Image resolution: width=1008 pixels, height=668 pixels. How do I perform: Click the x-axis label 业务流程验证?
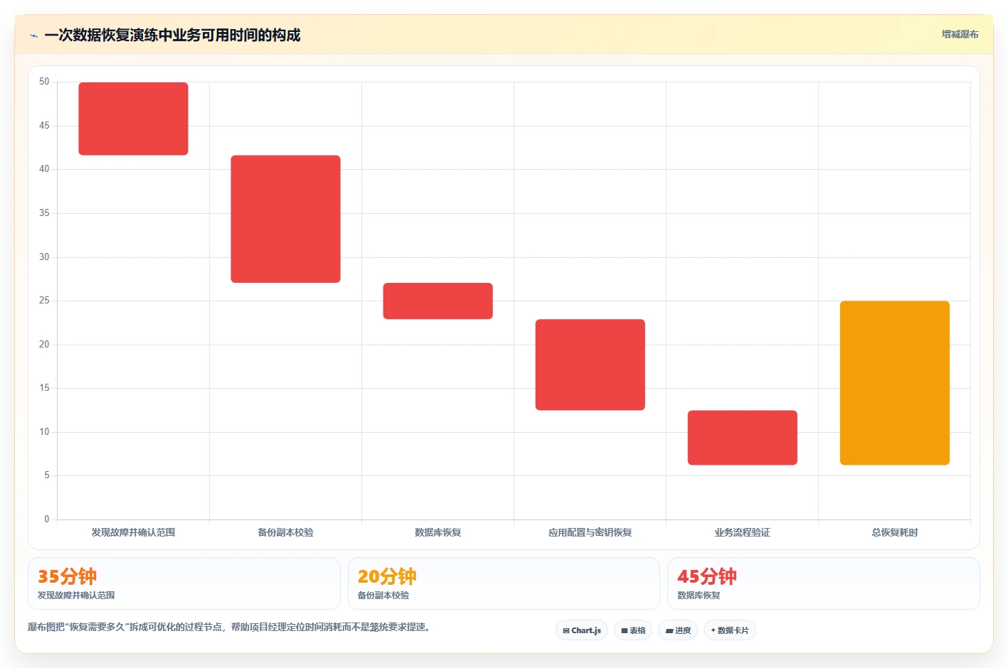[742, 532]
